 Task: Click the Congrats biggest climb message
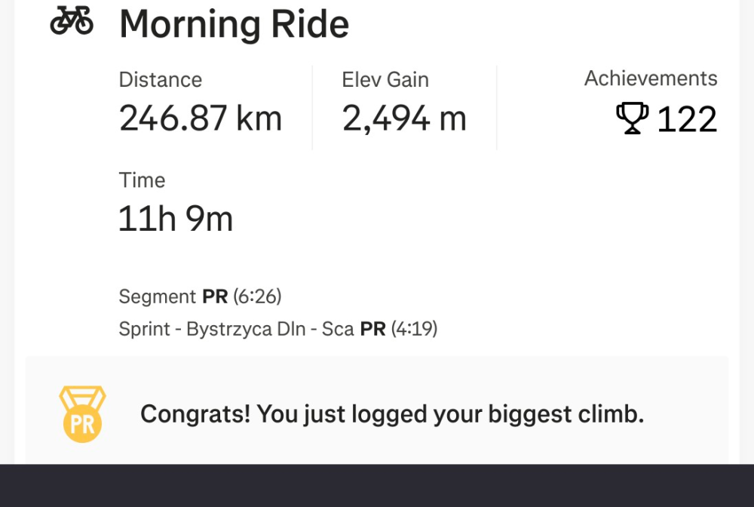point(392,414)
